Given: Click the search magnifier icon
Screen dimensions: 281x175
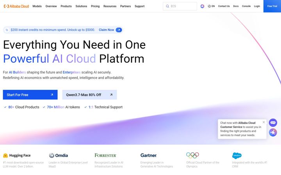Looking at the screenshot, I should pyautogui.click(x=167, y=6).
